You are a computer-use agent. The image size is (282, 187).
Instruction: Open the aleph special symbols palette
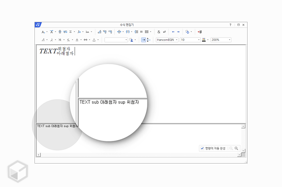click(60, 40)
